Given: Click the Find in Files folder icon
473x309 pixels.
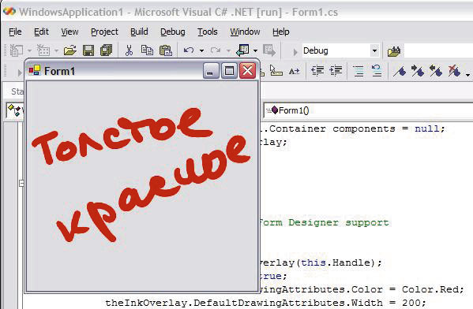Looking at the screenshot, I should coord(394,51).
